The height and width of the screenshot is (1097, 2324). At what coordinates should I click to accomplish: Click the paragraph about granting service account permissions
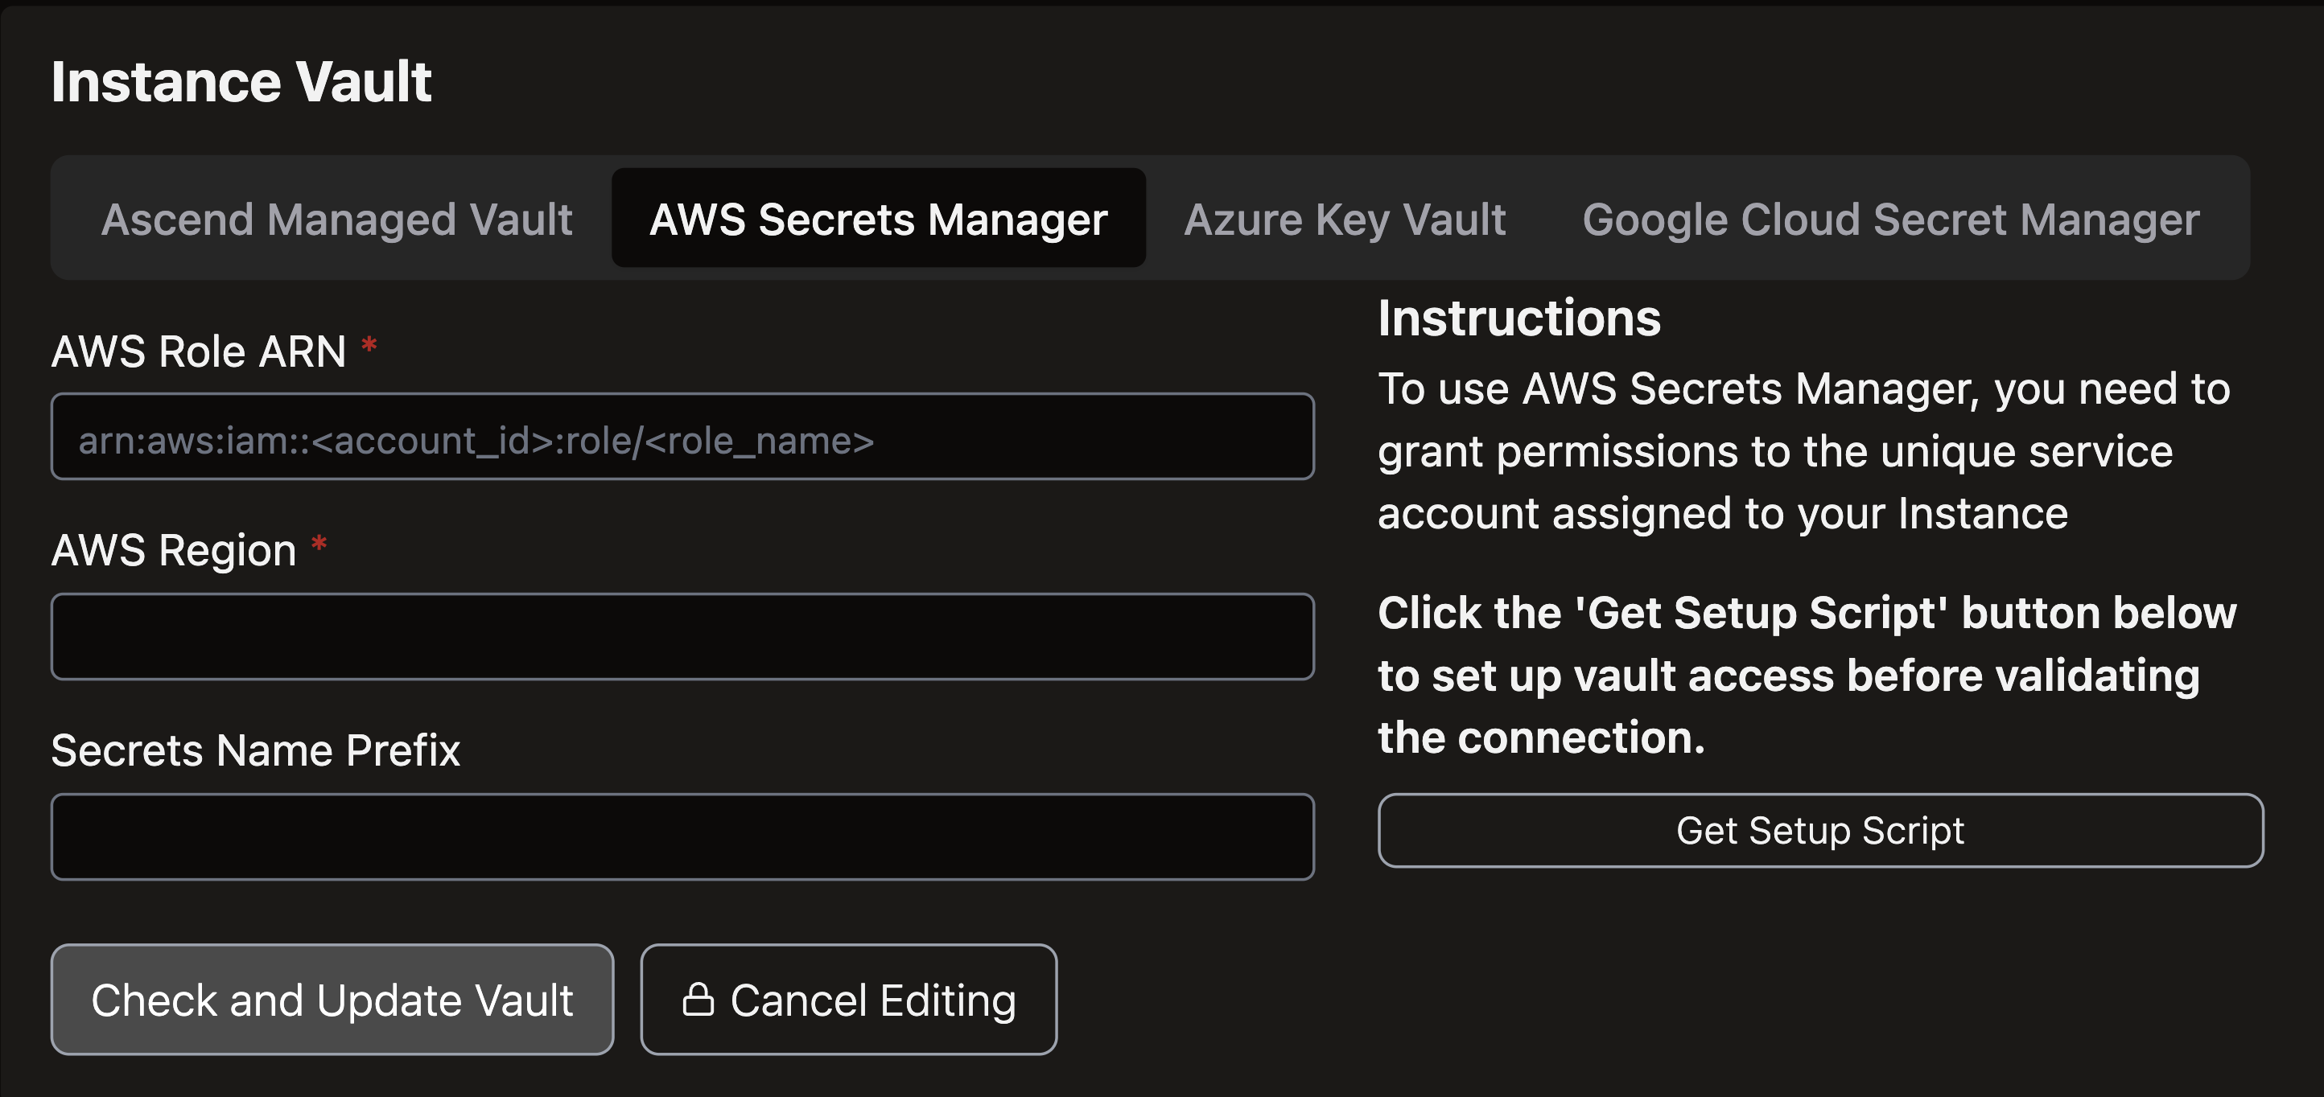pyautogui.click(x=1803, y=450)
